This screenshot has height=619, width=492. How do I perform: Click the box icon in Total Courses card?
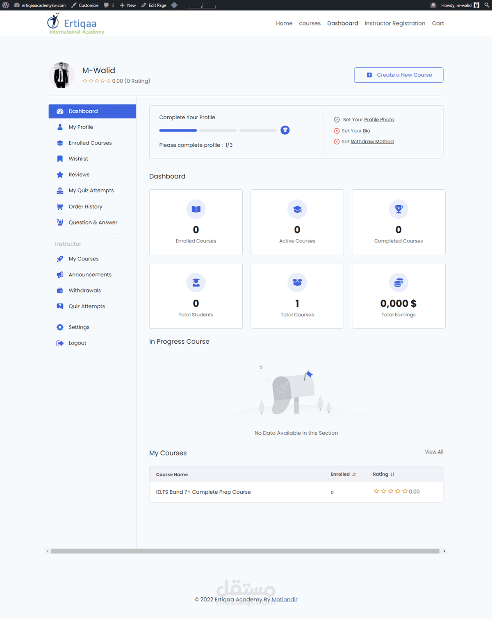tap(297, 283)
